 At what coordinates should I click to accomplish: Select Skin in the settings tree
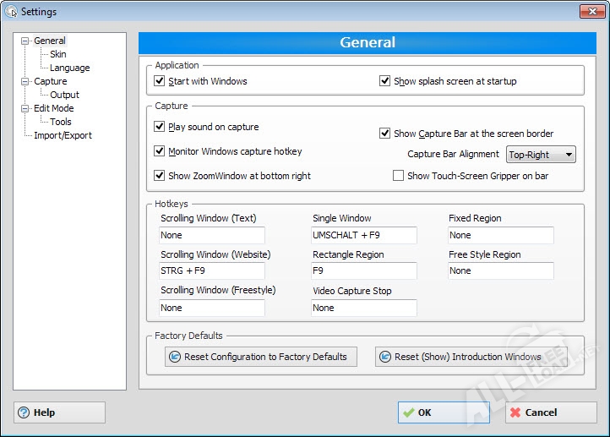point(57,54)
